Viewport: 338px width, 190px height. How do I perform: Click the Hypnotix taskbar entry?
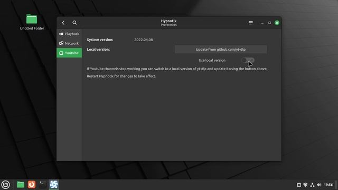pos(54,185)
